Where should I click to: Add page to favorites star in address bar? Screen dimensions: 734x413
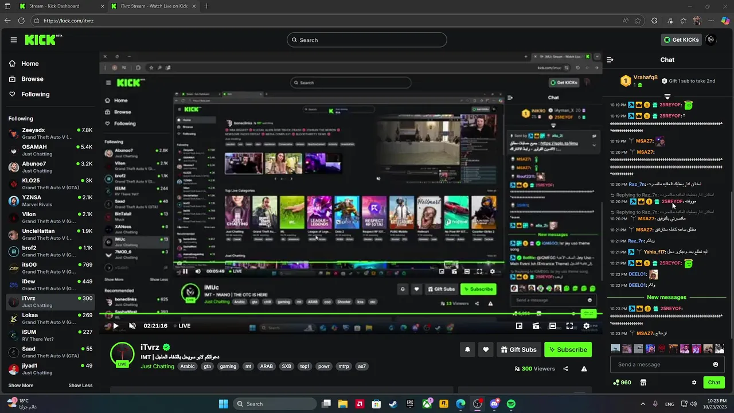point(638,21)
